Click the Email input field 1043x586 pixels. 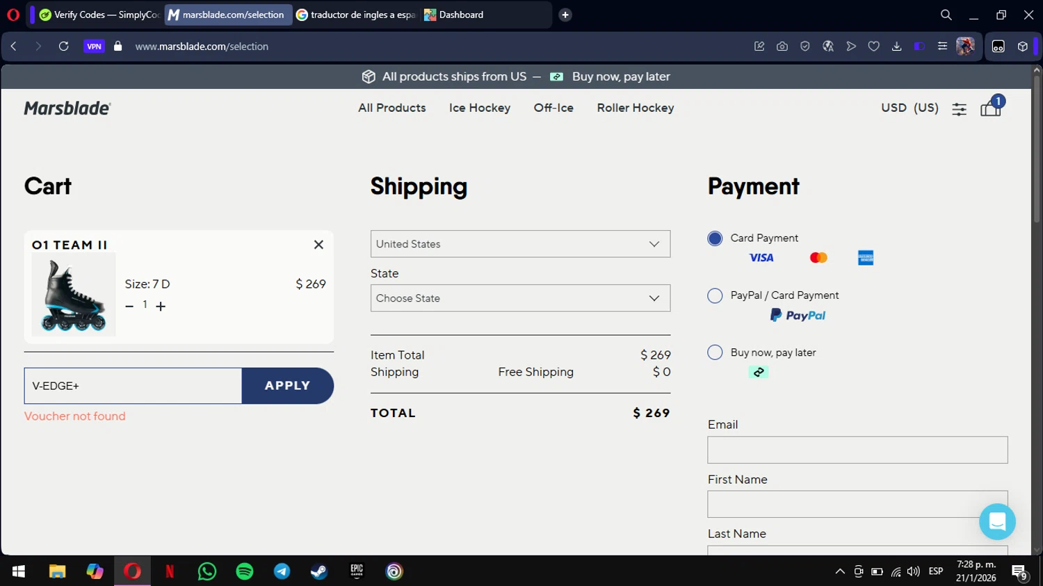tap(857, 450)
